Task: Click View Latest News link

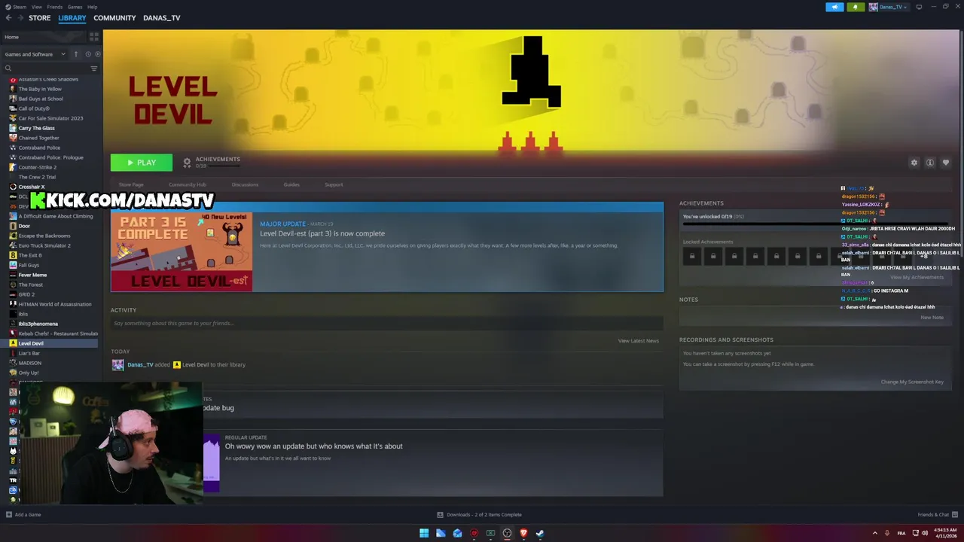Action: 639,341
